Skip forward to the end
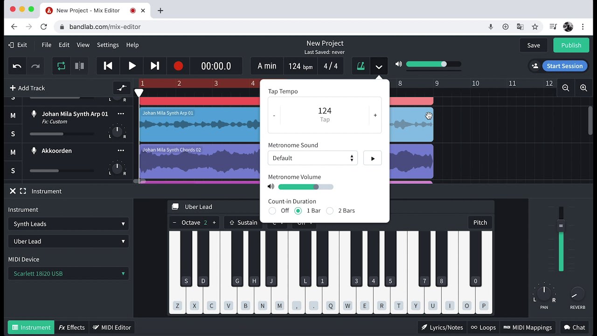Screen dimensions: 597x336 click(x=155, y=66)
